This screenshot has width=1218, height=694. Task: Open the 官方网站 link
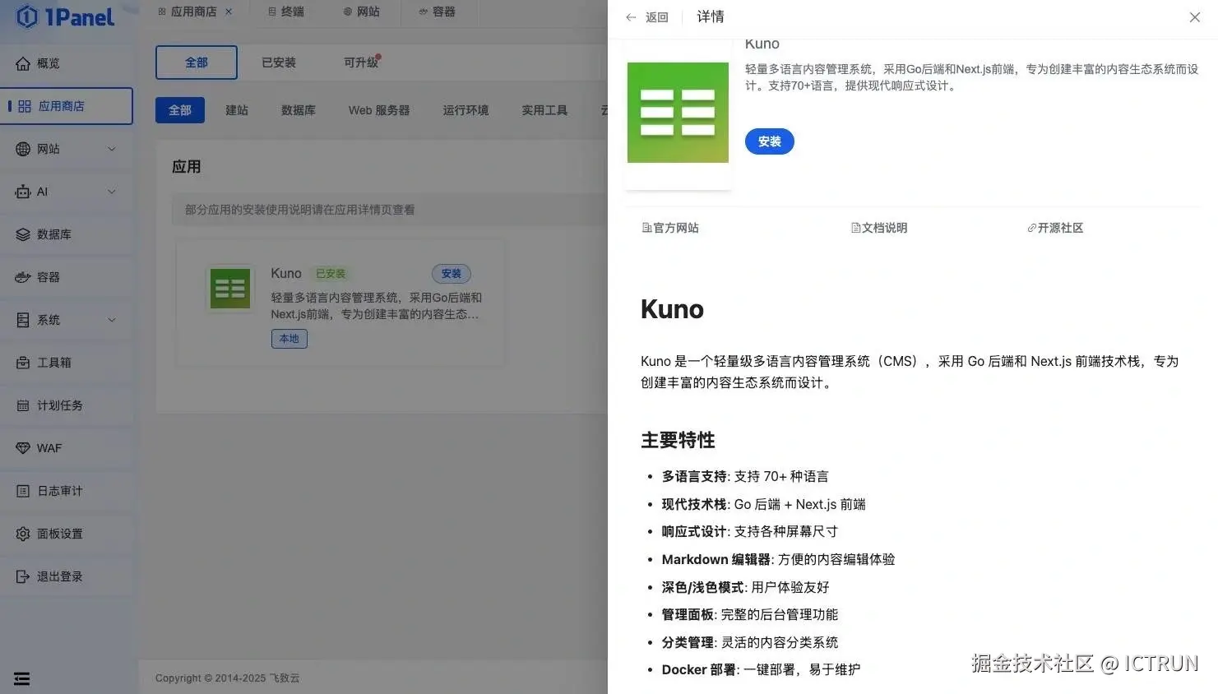[670, 228]
